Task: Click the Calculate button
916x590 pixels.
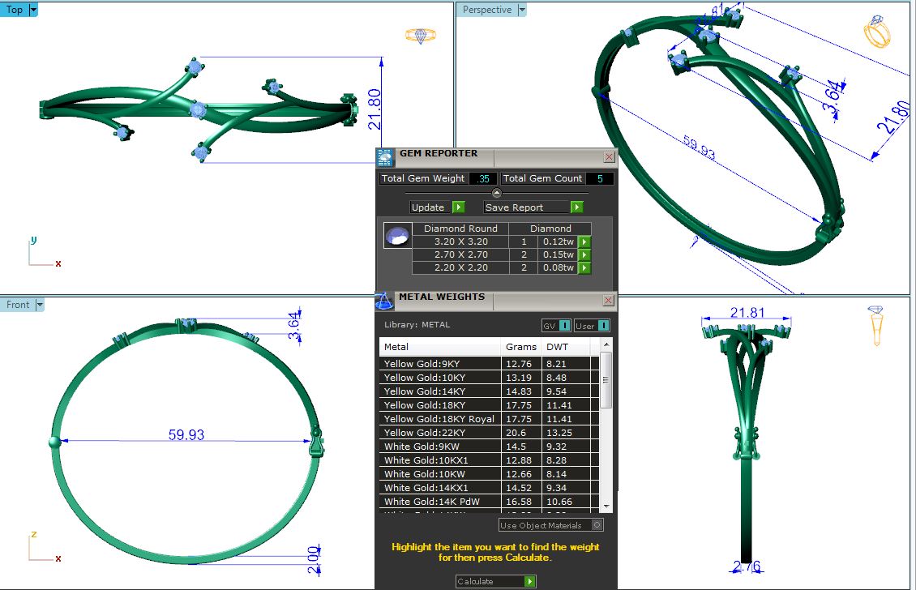Action: point(496,581)
